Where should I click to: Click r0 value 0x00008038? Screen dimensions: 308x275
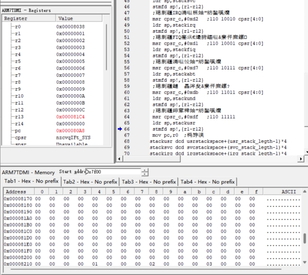[x=70, y=27]
